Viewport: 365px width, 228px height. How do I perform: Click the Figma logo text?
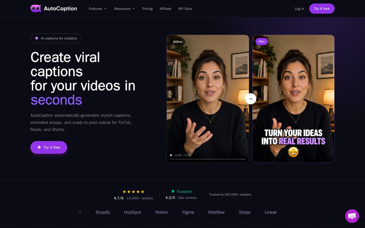[x=188, y=212]
